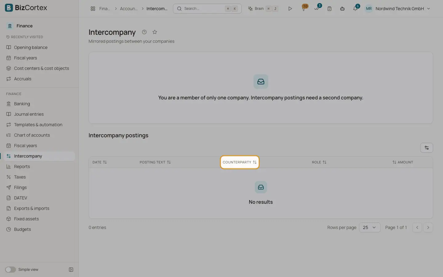
Task: Open the DATEV sidebar item
Action: coord(39,198)
